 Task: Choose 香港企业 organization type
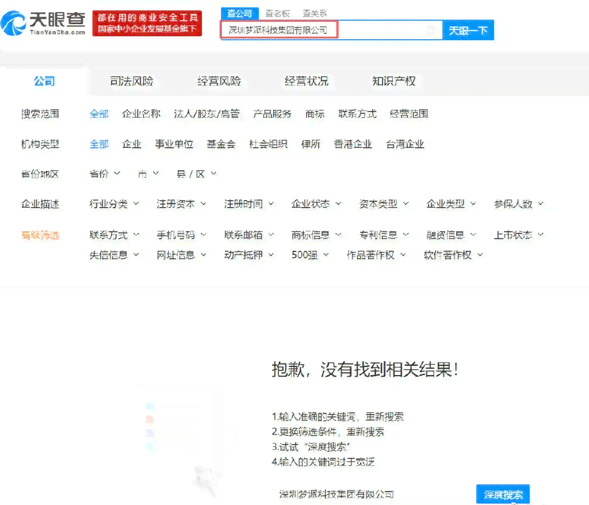353,144
